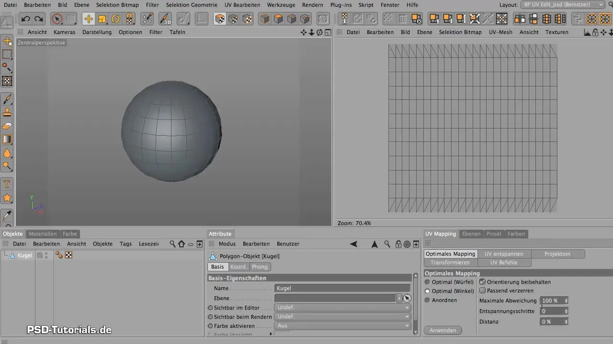
Task: Click the Ebene picker arrow button
Action: pos(407,298)
